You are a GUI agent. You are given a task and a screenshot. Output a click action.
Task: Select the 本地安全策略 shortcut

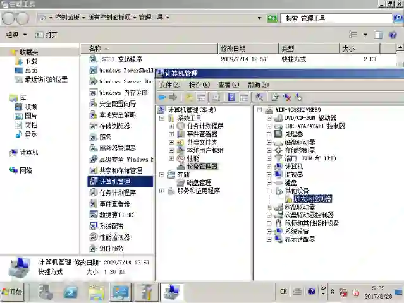coord(118,115)
